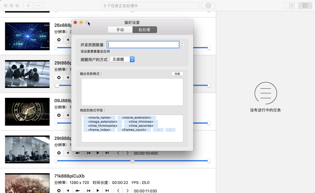
Task: Open the more options ellipsis button
Action: (x=208, y=6)
